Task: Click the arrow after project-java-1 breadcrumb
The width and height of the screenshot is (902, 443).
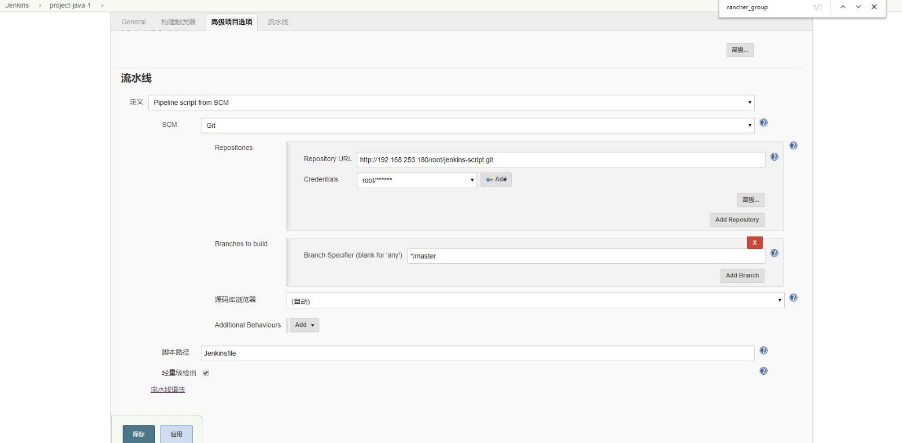Action: tap(102, 6)
